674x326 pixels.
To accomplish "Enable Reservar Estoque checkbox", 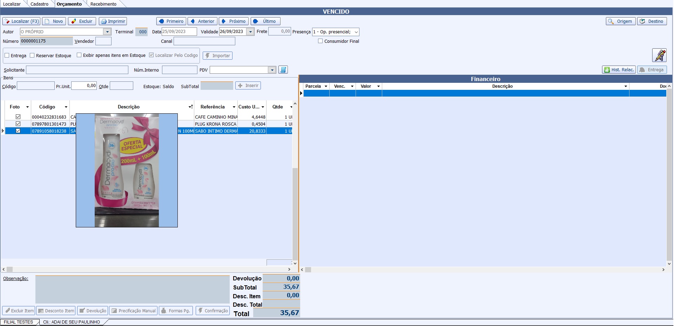I will coord(32,55).
